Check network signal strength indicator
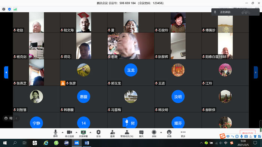The width and height of the screenshot is (262, 147). tap(15, 9)
